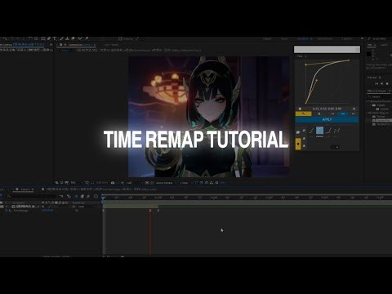Open the timeline Graph Editor icon
The width and height of the screenshot is (392, 294).
click(96, 196)
